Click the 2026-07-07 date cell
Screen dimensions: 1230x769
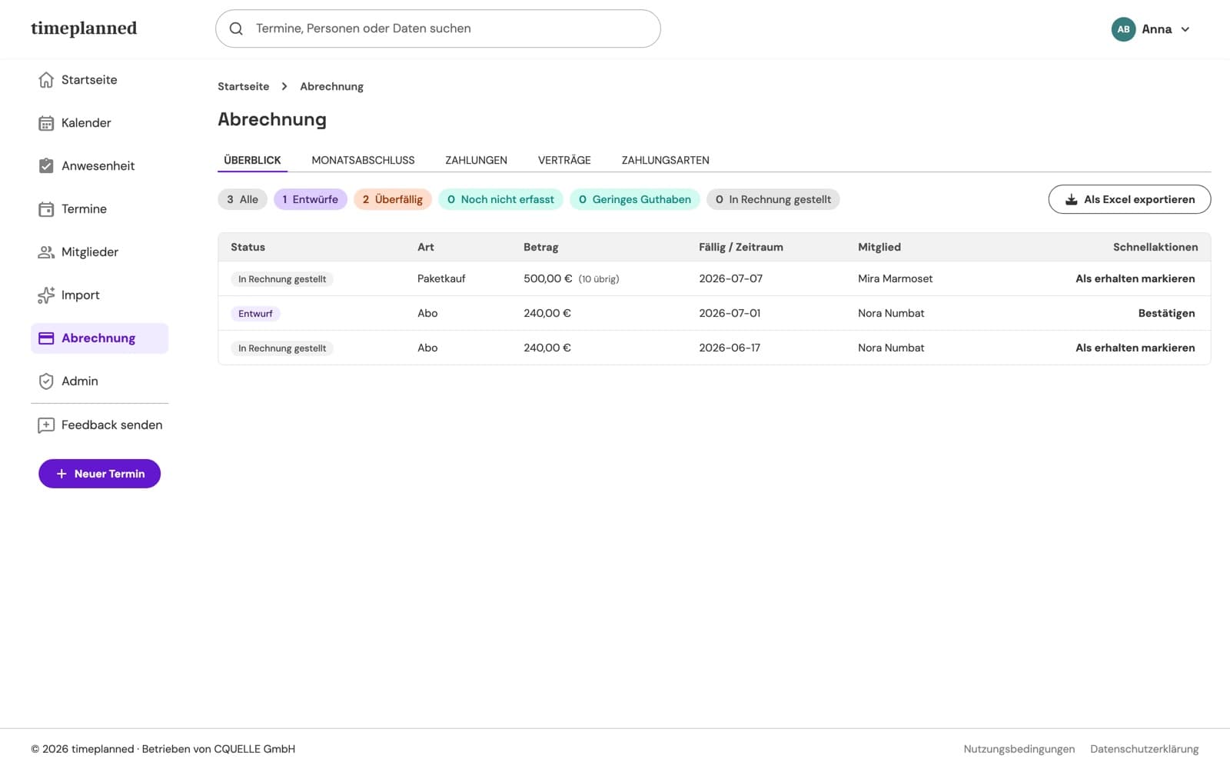(730, 279)
